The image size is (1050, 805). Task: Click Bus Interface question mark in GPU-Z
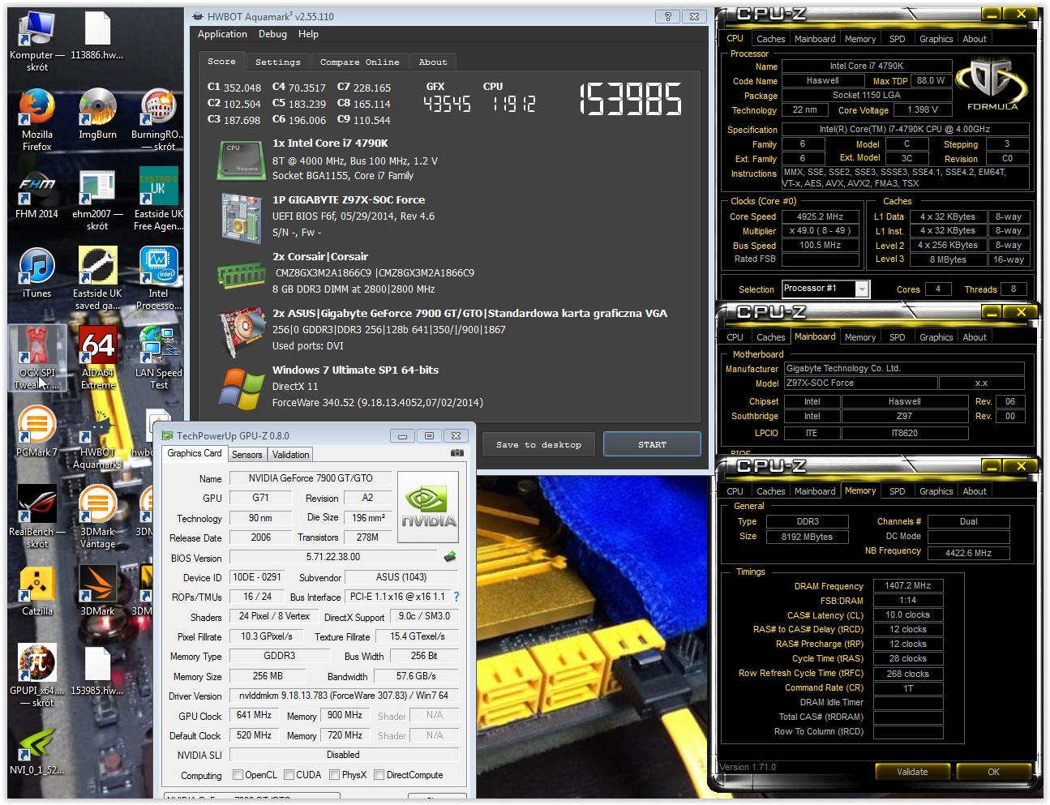click(456, 597)
